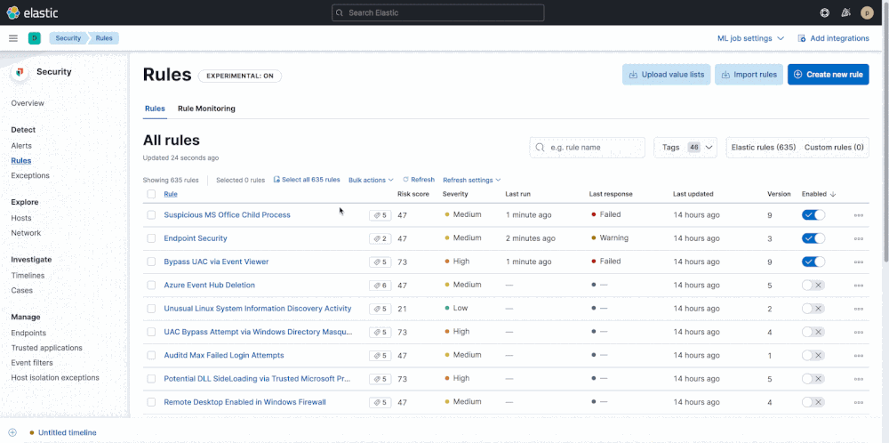Check the select-all checkbox in table header
The height and width of the screenshot is (443, 889).
click(x=151, y=194)
